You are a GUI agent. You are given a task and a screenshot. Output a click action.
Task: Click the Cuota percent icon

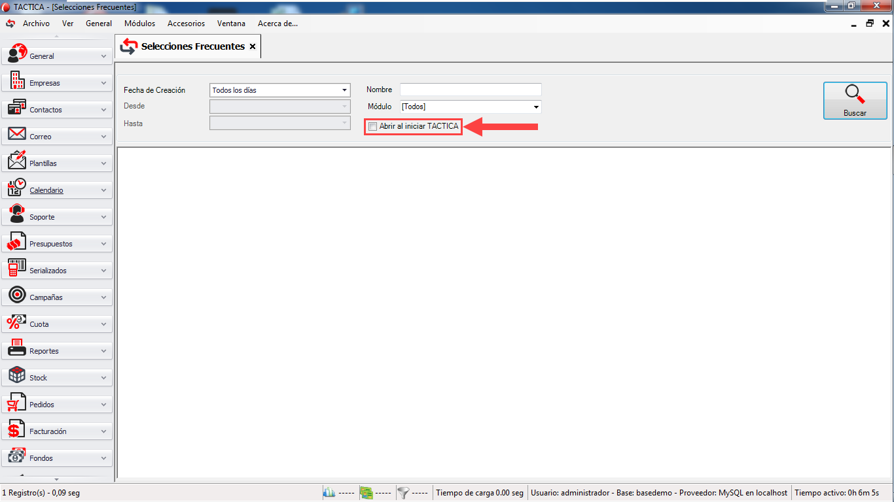17,322
